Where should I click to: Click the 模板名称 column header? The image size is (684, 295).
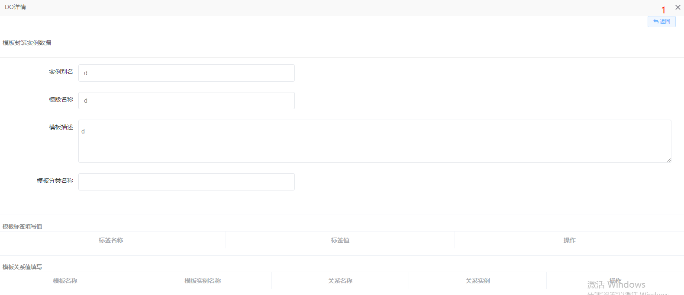(x=65, y=281)
